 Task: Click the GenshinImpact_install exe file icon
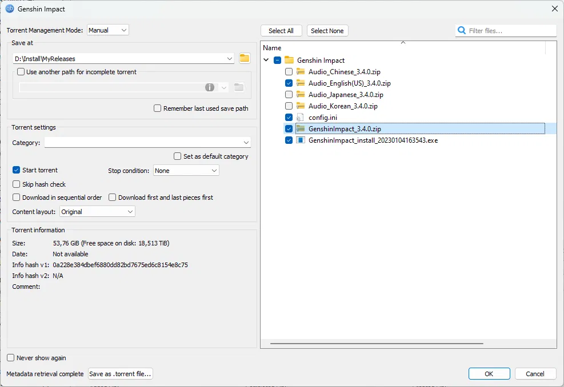[301, 140]
